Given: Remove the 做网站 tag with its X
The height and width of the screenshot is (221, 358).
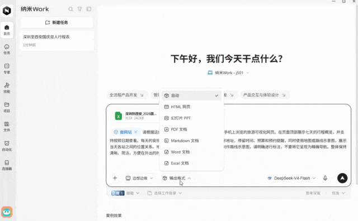Looking at the screenshot, I should pos(136,132).
